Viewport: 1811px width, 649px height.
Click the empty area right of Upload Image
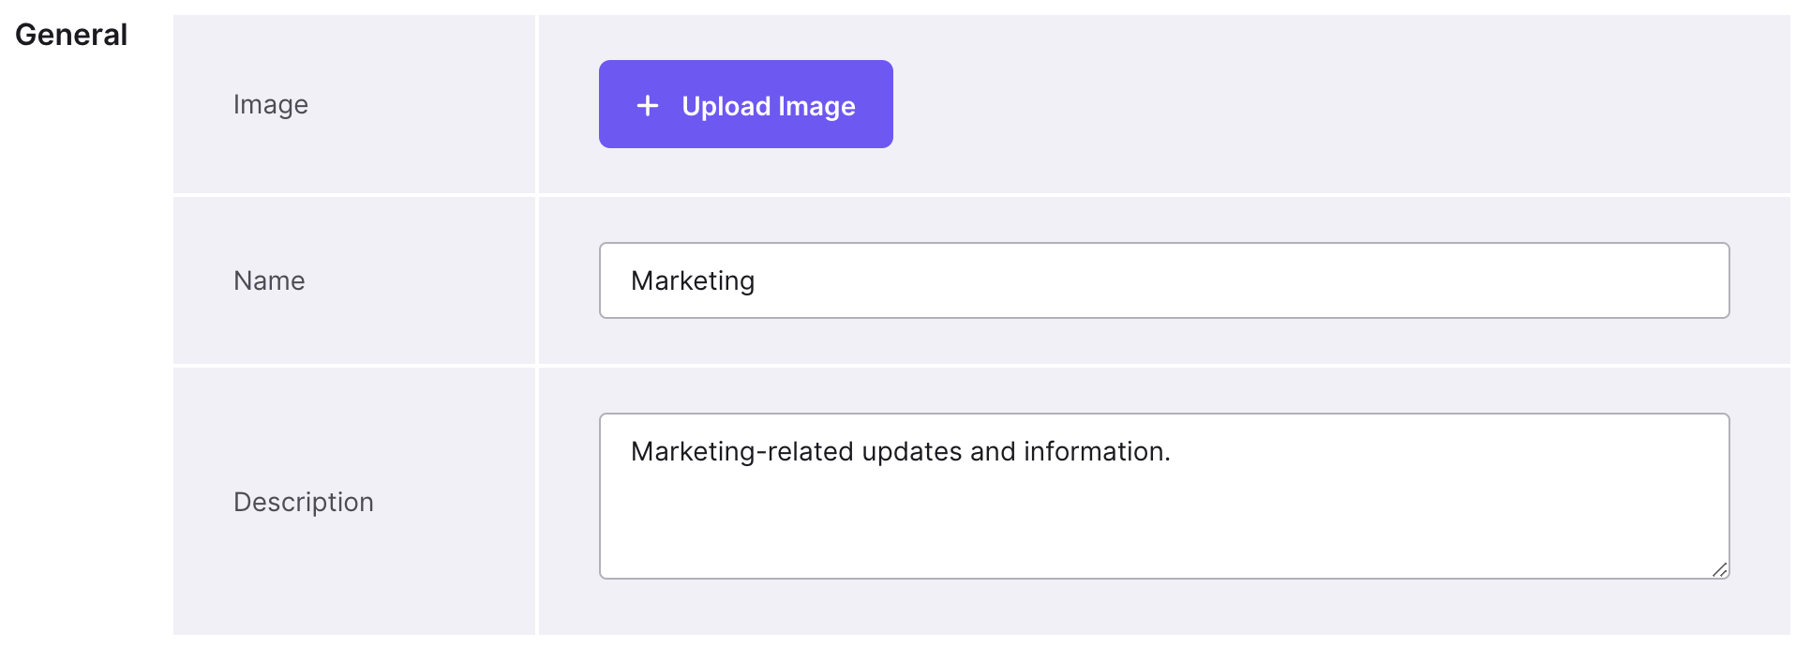pos(1312,104)
